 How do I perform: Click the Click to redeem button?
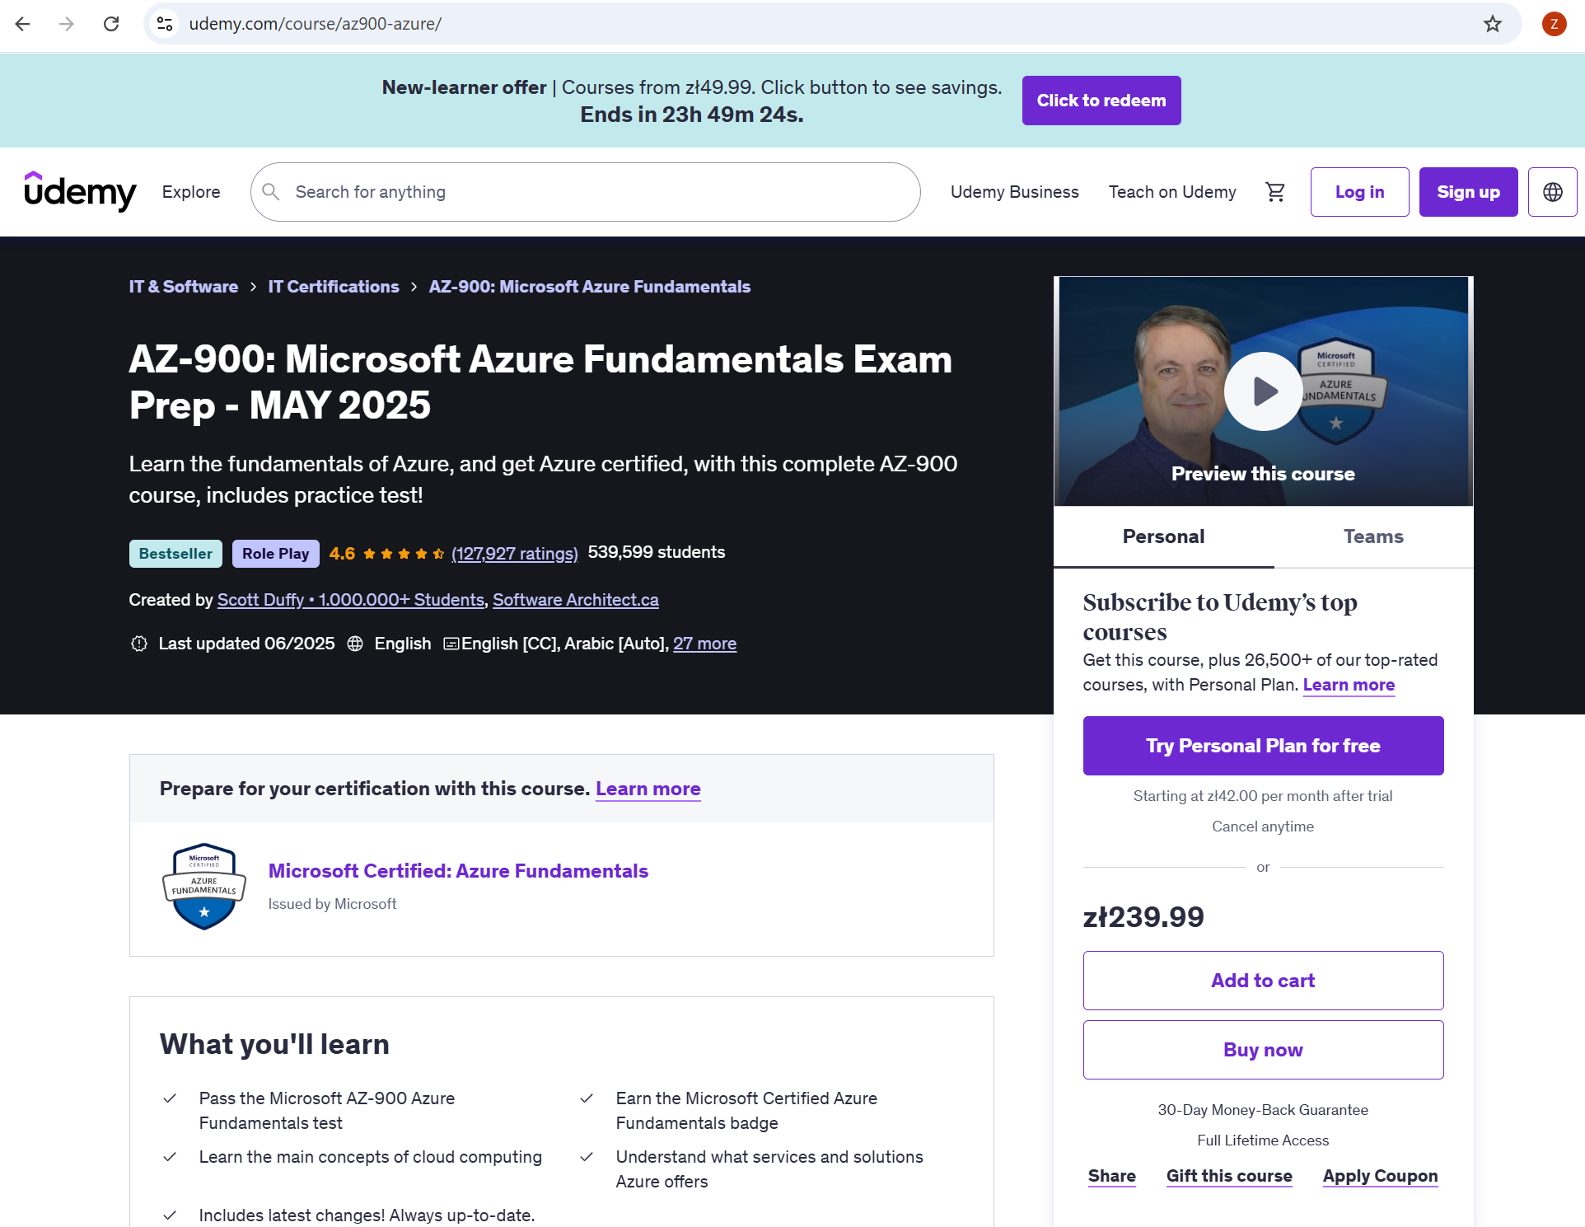pyautogui.click(x=1101, y=101)
